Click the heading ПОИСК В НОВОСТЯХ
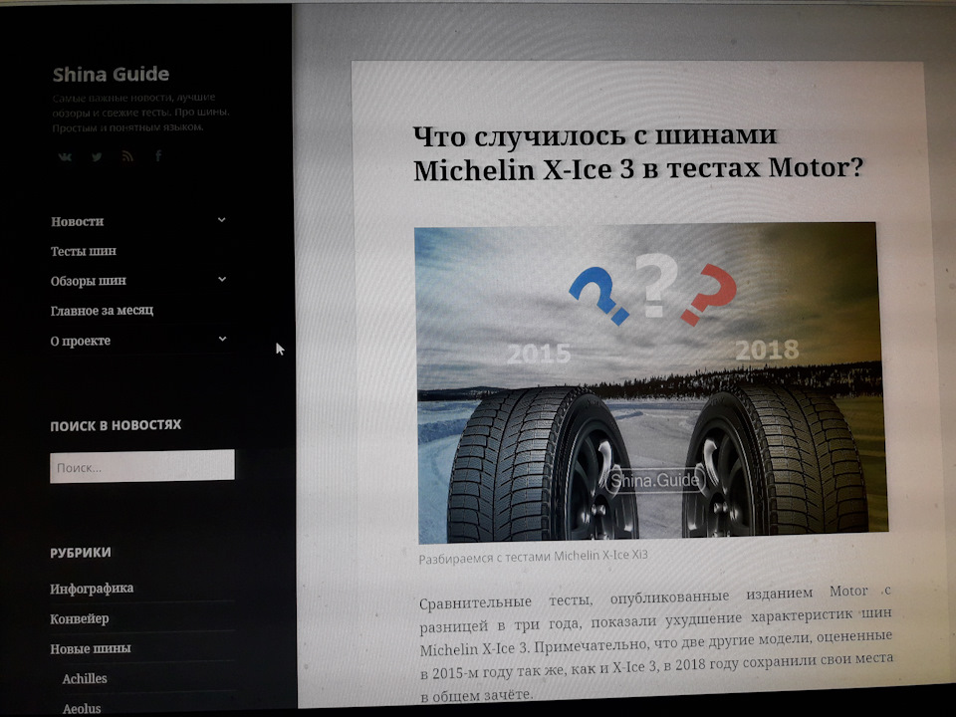 coord(116,425)
